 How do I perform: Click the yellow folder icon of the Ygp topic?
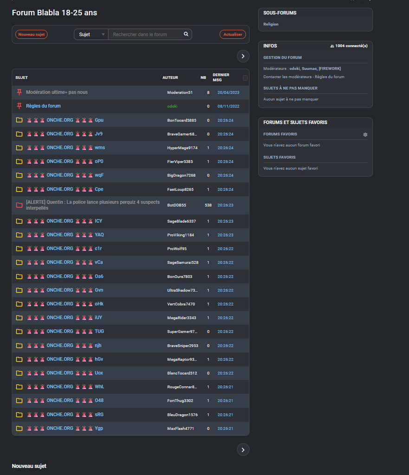click(19, 429)
